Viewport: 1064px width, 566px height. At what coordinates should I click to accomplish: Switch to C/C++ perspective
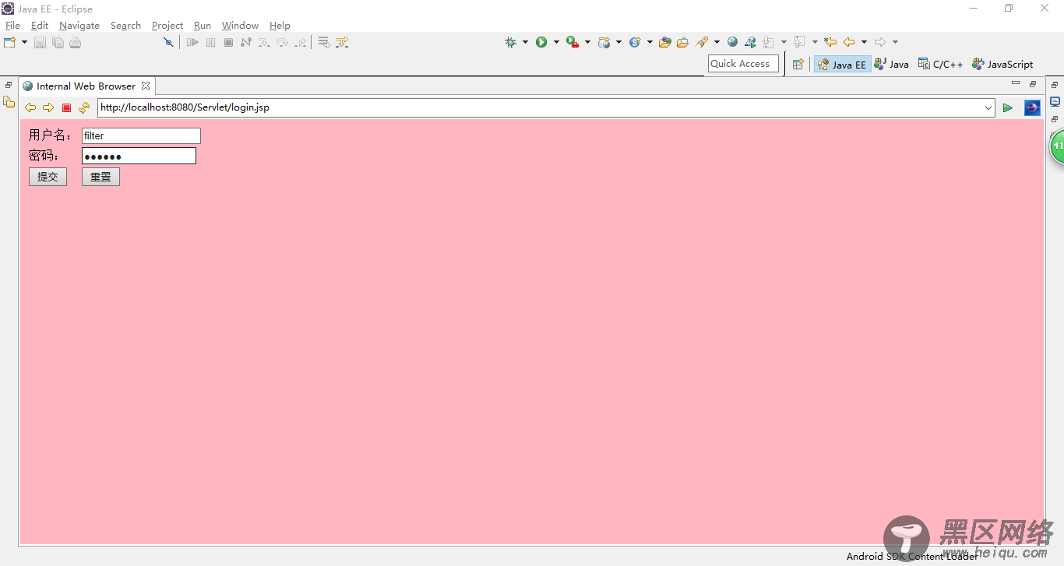940,65
